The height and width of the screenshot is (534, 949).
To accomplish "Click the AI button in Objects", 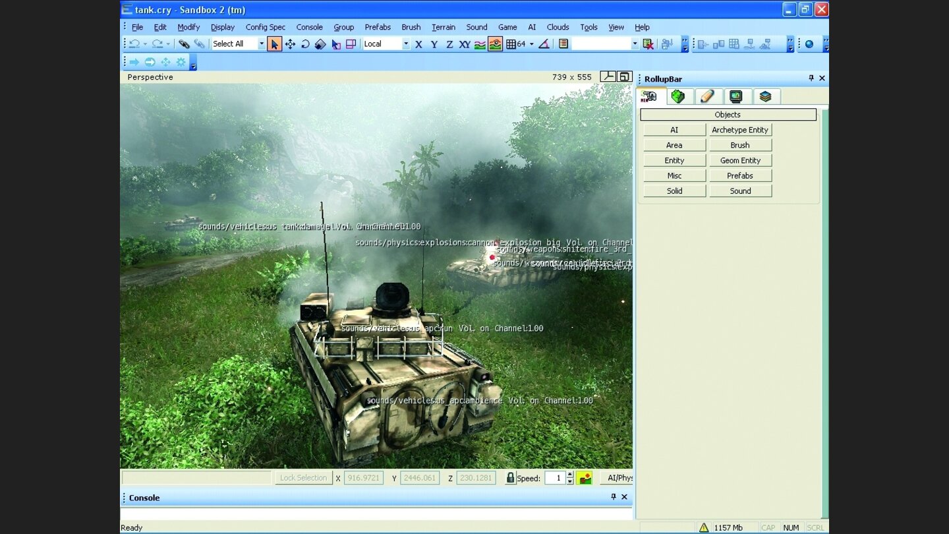I will click(674, 130).
